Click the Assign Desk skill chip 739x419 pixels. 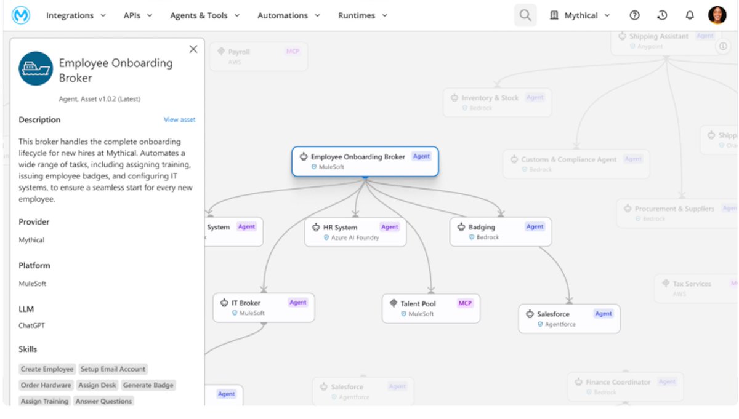coord(97,385)
